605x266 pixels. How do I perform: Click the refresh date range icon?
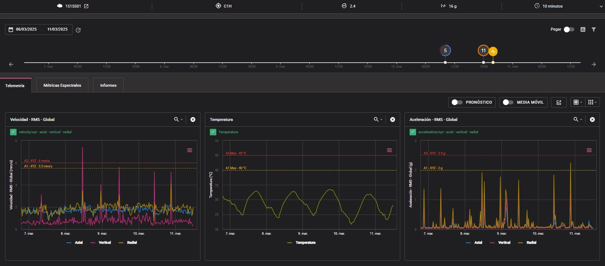[78, 30]
